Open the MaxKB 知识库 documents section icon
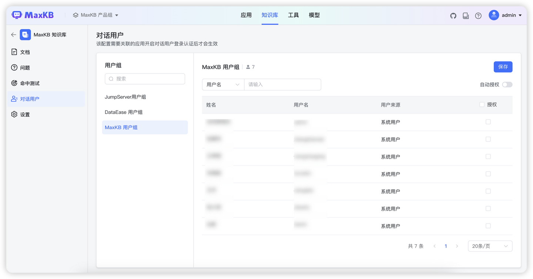533x279 pixels. coord(14,52)
